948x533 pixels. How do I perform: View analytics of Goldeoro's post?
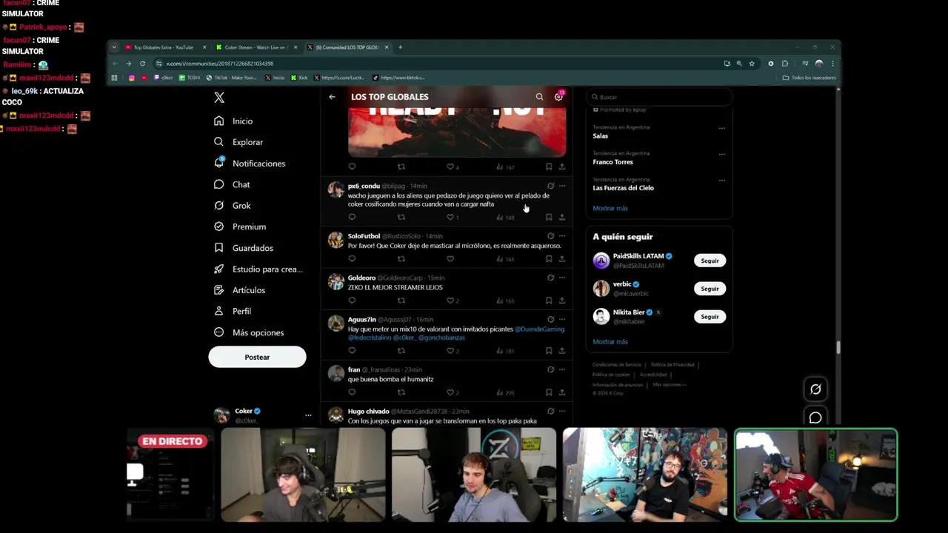(x=505, y=301)
